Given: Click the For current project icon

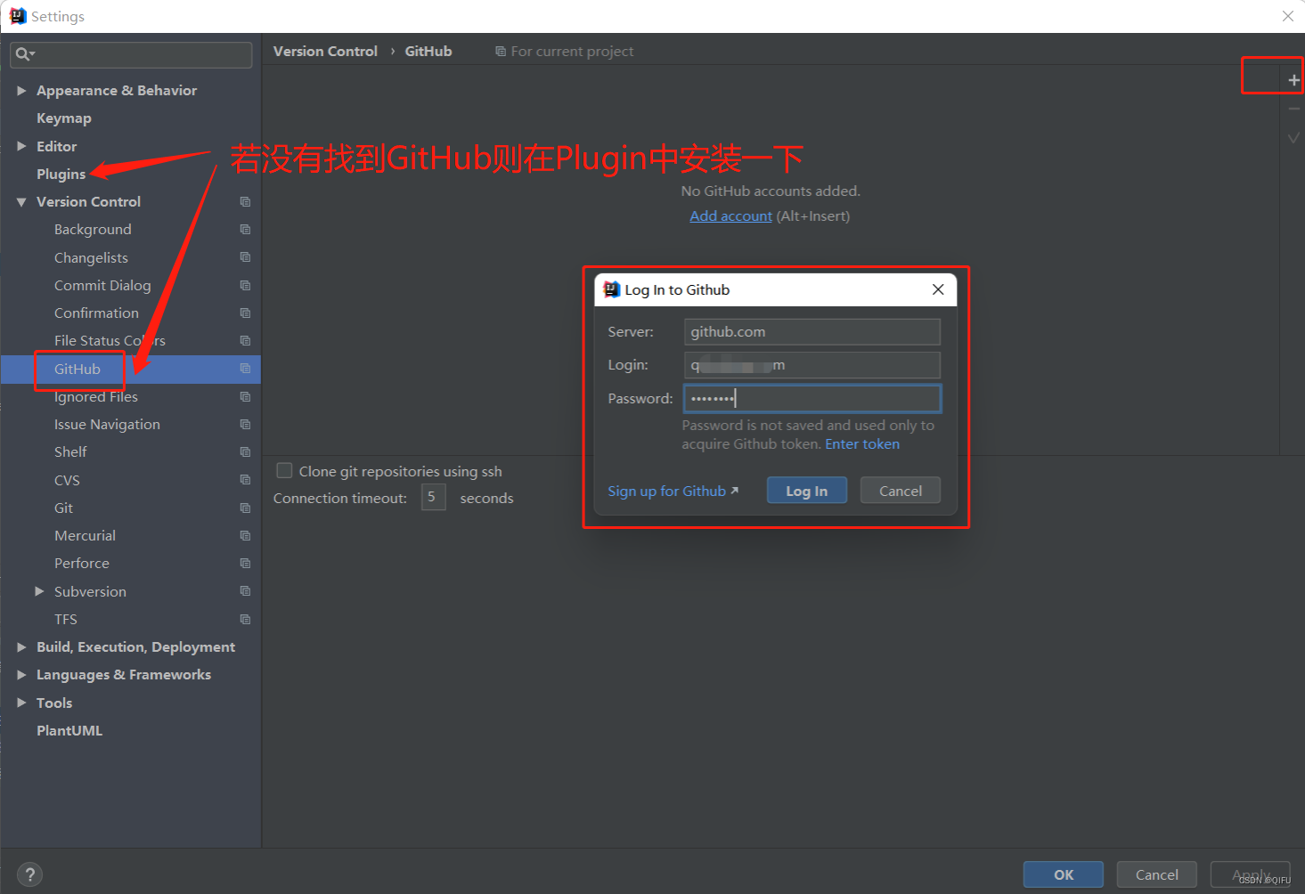Looking at the screenshot, I should 501,52.
